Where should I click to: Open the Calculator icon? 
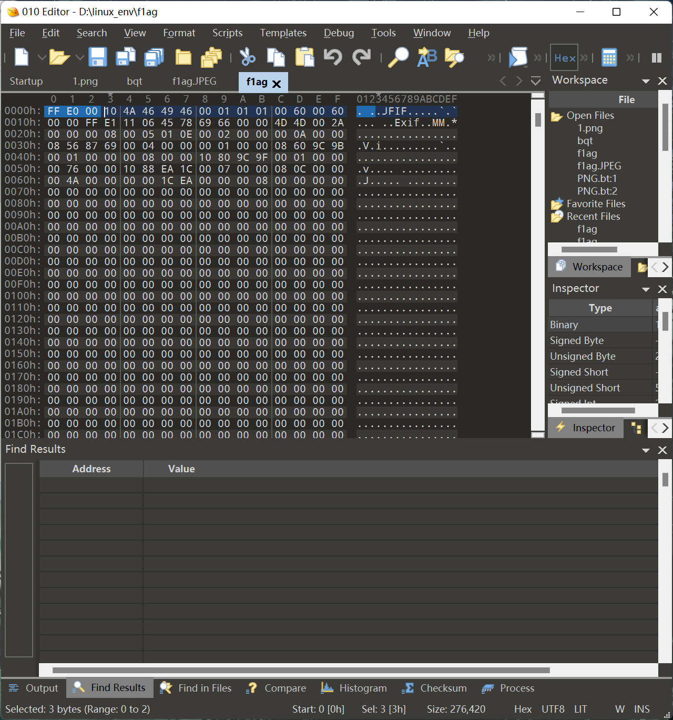609,57
